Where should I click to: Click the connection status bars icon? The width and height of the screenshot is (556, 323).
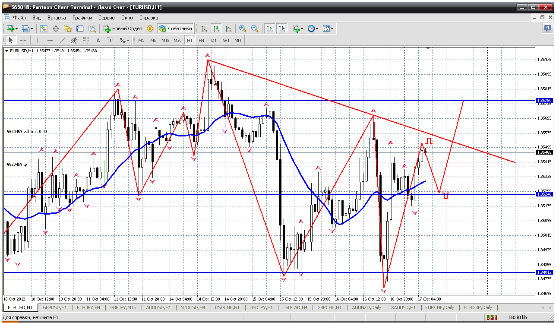(492, 317)
